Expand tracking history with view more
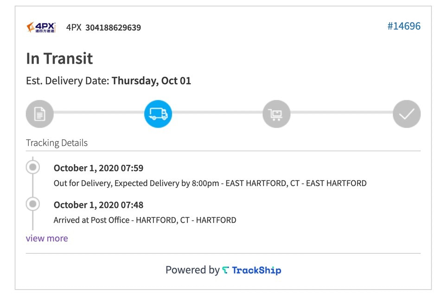This screenshot has width=447, height=303. click(x=46, y=238)
